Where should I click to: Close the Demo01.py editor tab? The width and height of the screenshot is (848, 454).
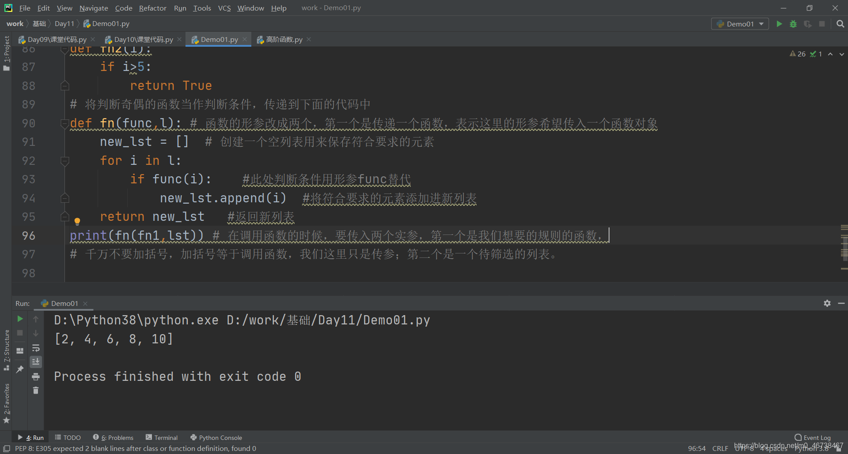pos(244,39)
